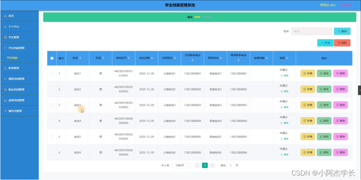Screen dimensions: 361x180
Task: Open the side handle on right edge
Action: click(360, 90)
